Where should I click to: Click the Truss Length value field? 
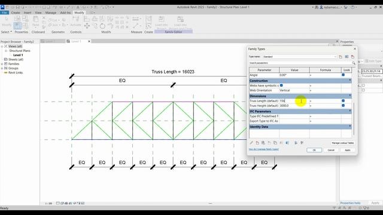point(294,101)
